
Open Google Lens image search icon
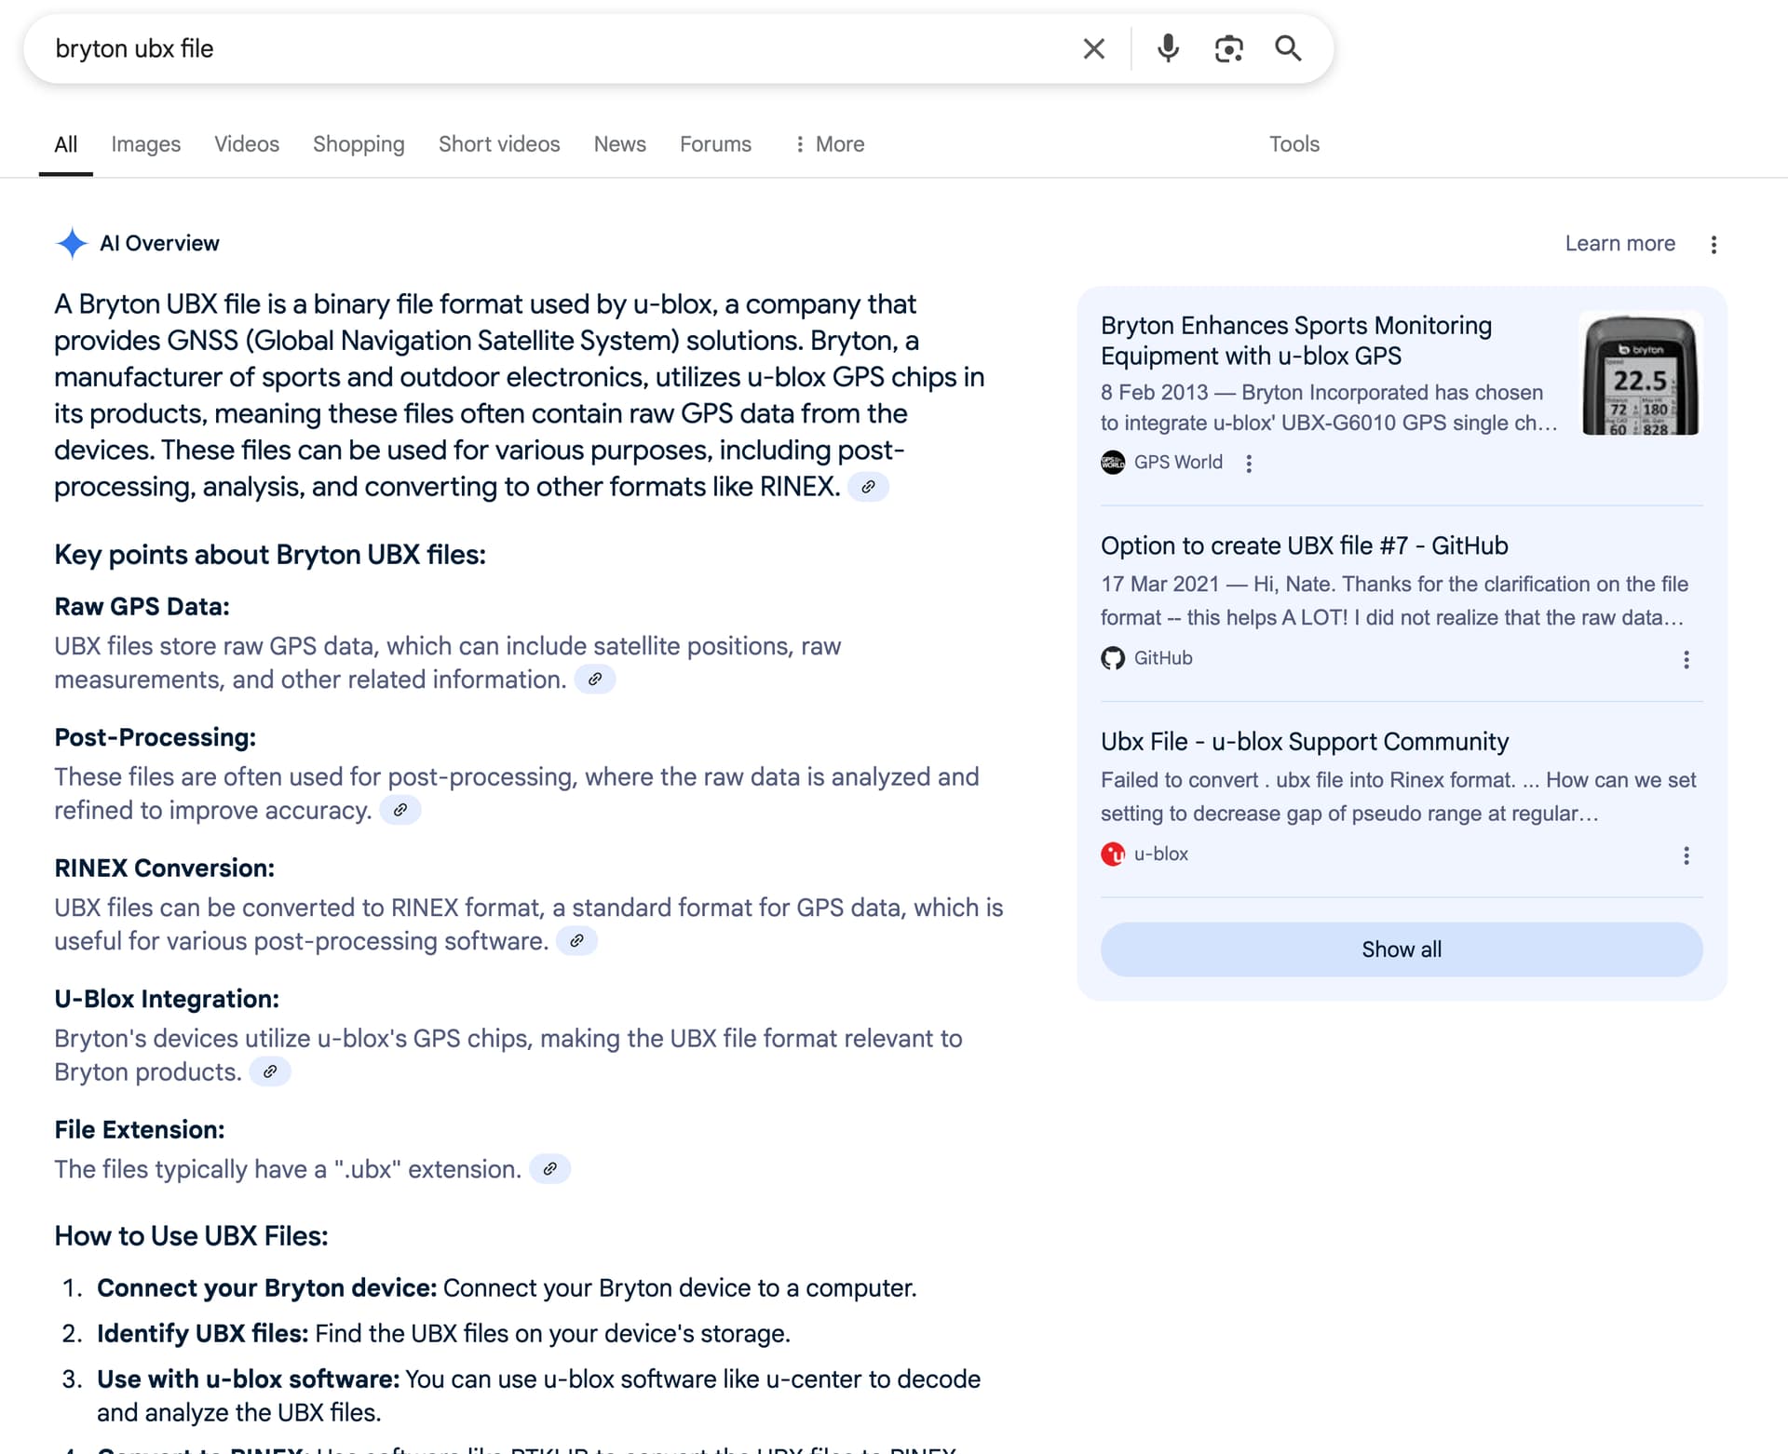pos(1228,48)
